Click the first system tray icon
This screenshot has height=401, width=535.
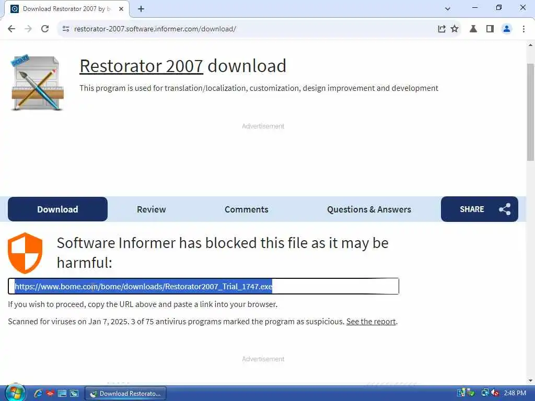pos(461,393)
